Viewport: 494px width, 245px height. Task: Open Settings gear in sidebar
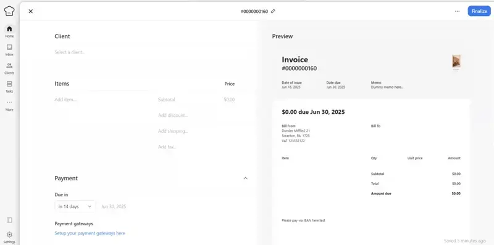pyautogui.click(x=9, y=237)
